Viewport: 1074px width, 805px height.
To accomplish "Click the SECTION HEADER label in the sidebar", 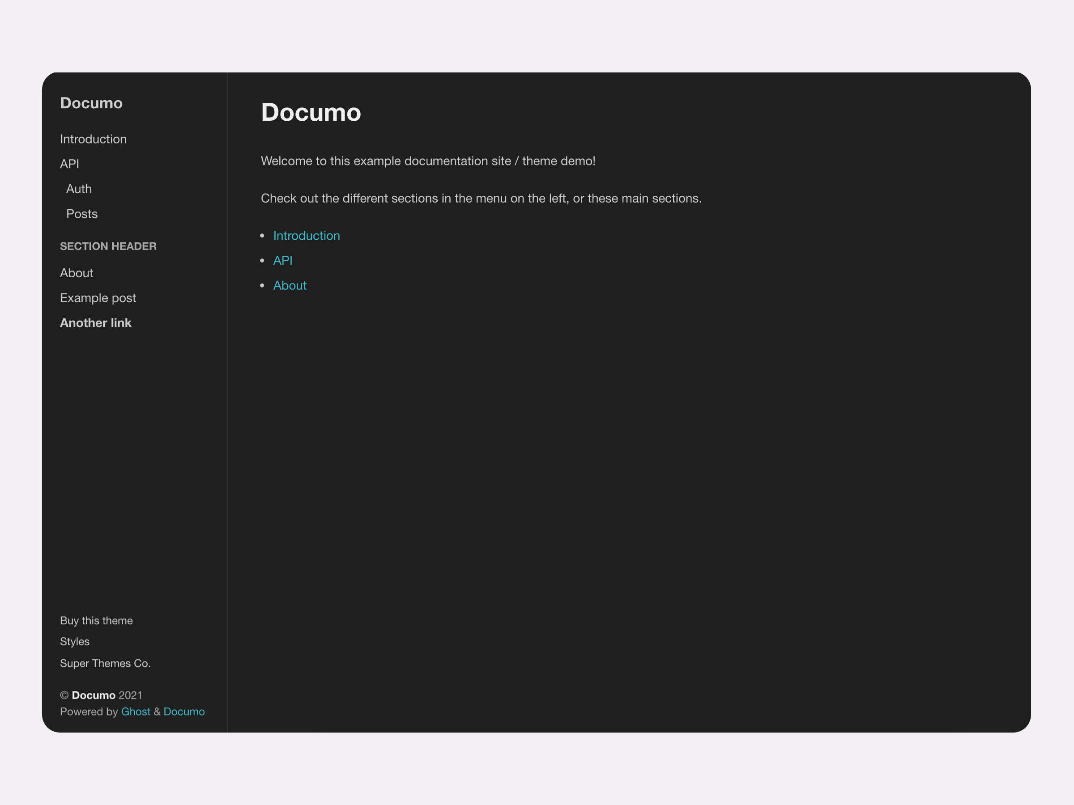I will (108, 246).
